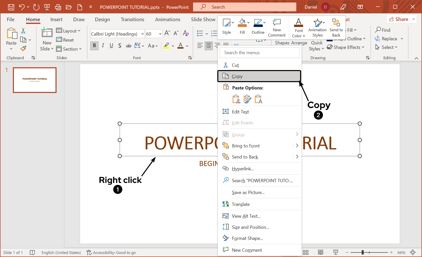The height and width of the screenshot is (257, 422).
Task: Click the Text Highlight Color marker icon
Action: pyautogui.click(x=166, y=46)
